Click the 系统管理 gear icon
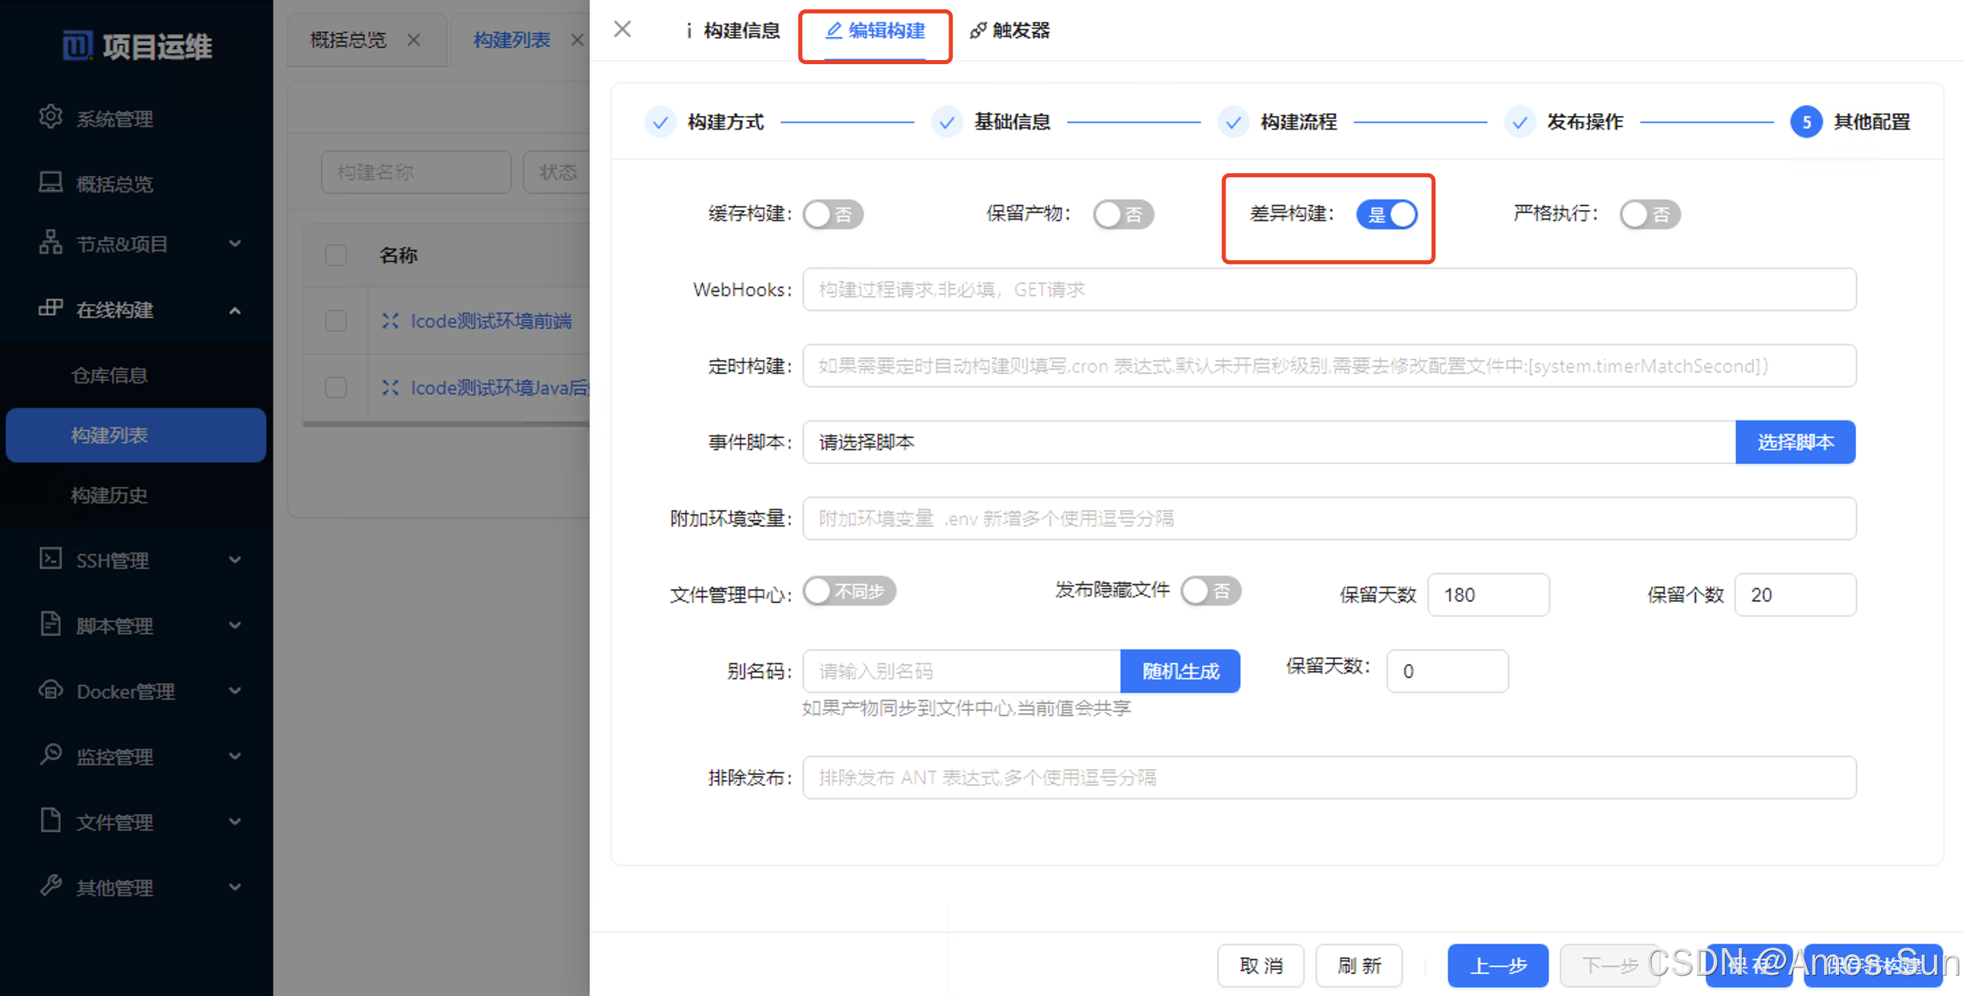The width and height of the screenshot is (1964, 996). (50, 117)
